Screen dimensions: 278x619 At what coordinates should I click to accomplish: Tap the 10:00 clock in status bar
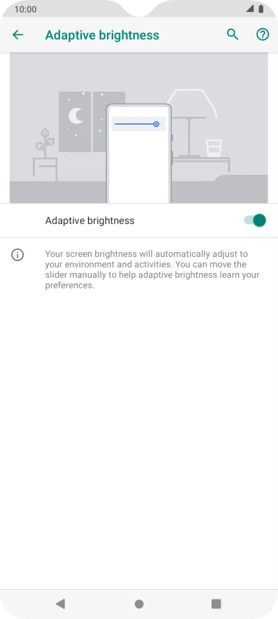(x=25, y=9)
